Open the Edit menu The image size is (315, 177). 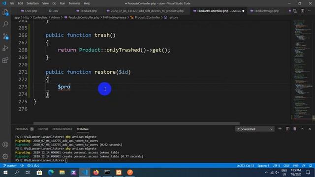point(20,3)
